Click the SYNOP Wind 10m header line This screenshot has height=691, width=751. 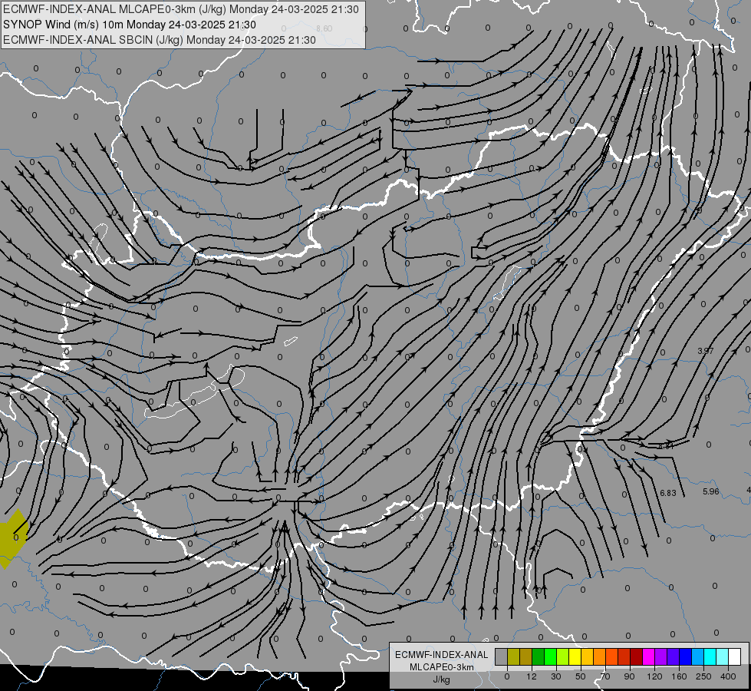pos(130,25)
